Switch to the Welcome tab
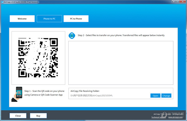 pos(22,19)
